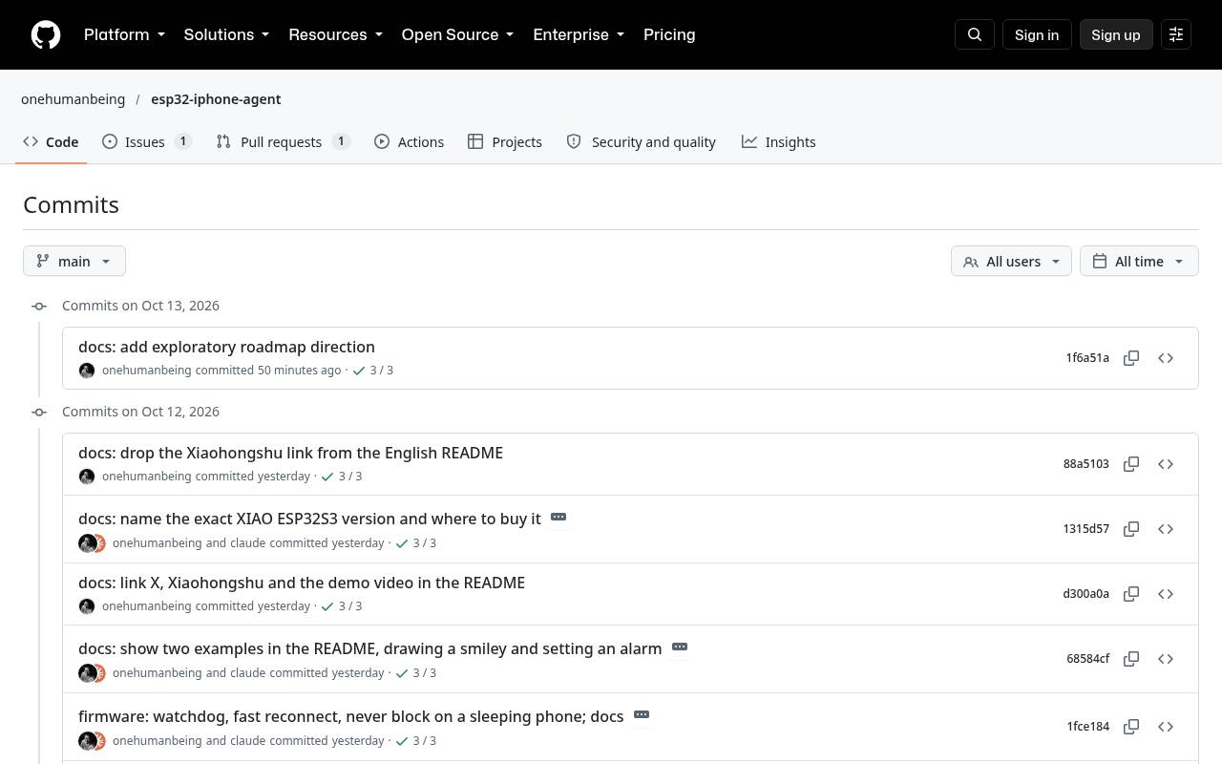This screenshot has height=764, width=1222.
Task: Open the onehumanbeing owner profile link
Action: (74, 99)
